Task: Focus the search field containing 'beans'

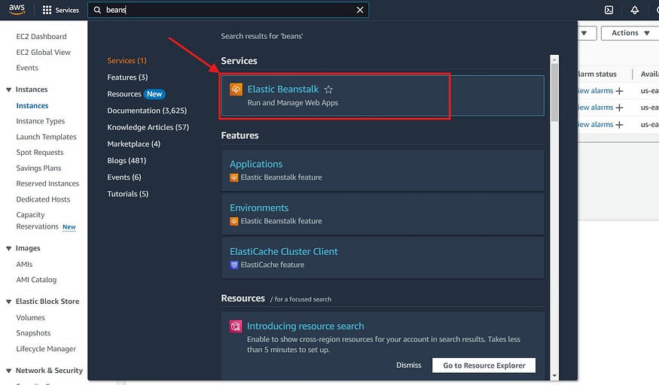Action: (228, 10)
